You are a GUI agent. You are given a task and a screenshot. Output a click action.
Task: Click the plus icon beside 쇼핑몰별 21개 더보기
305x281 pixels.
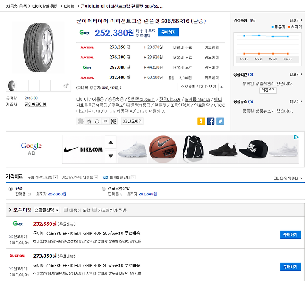coord(222,87)
